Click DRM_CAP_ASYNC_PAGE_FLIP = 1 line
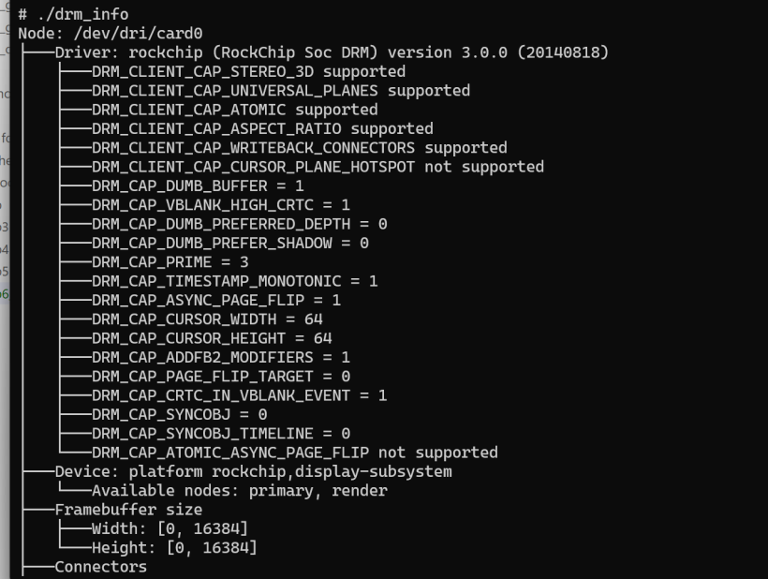768x579 pixels. coord(216,300)
